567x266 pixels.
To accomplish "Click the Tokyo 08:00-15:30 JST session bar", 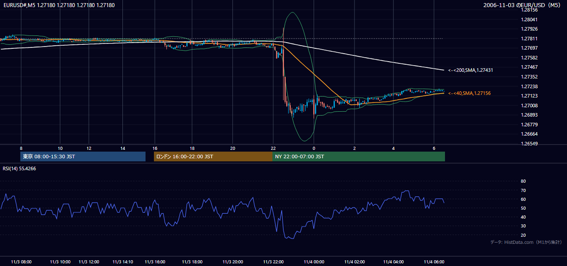I will (x=83, y=156).
